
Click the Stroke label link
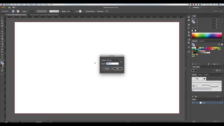tap(24, 11)
